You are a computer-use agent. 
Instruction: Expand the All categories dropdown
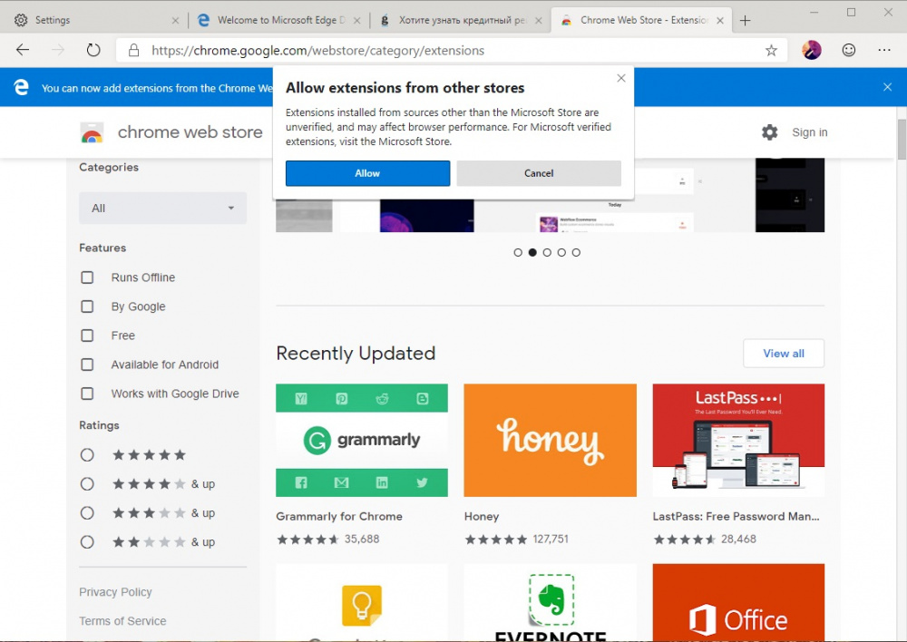pyautogui.click(x=162, y=209)
